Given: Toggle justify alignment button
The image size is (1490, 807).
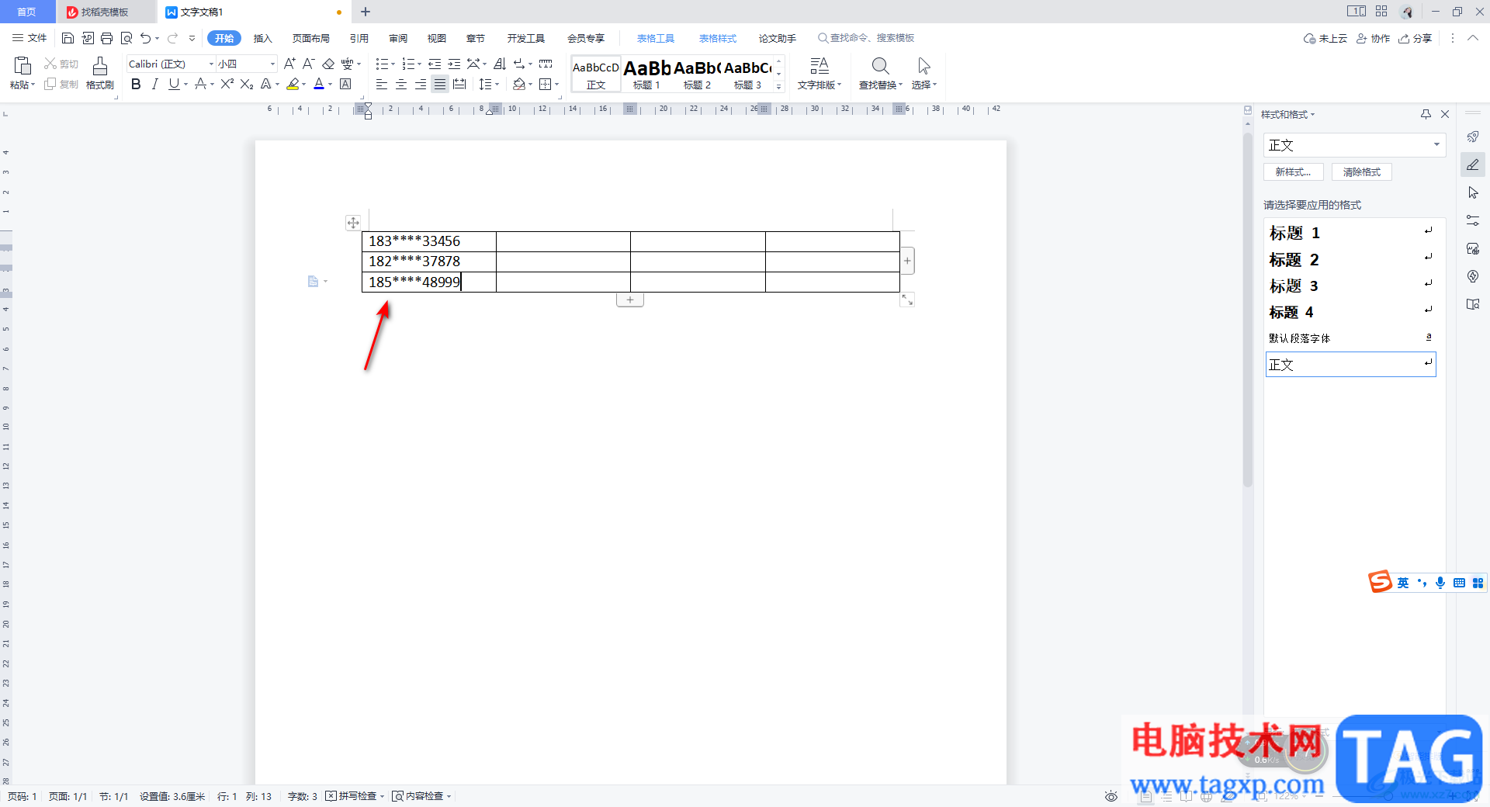Looking at the screenshot, I should tap(440, 84).
